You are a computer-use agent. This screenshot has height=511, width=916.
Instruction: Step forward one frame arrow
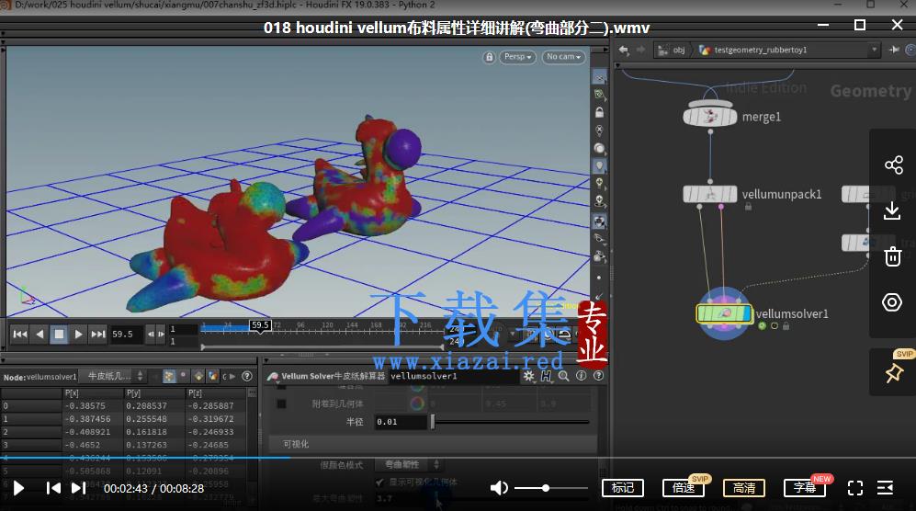[x=161, y=335]
